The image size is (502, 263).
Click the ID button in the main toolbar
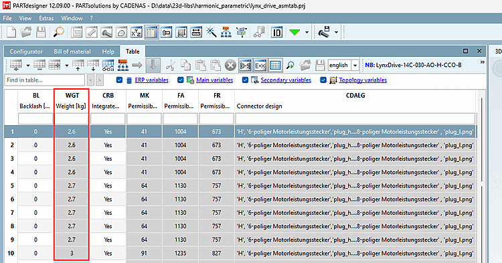click(x=276, y=32)
